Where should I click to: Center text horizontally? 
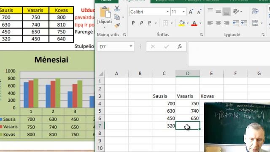[x=219, y=23]
